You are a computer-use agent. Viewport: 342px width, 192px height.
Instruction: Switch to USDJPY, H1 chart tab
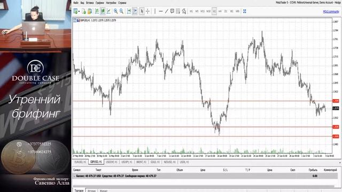click(x=127, y=162)
